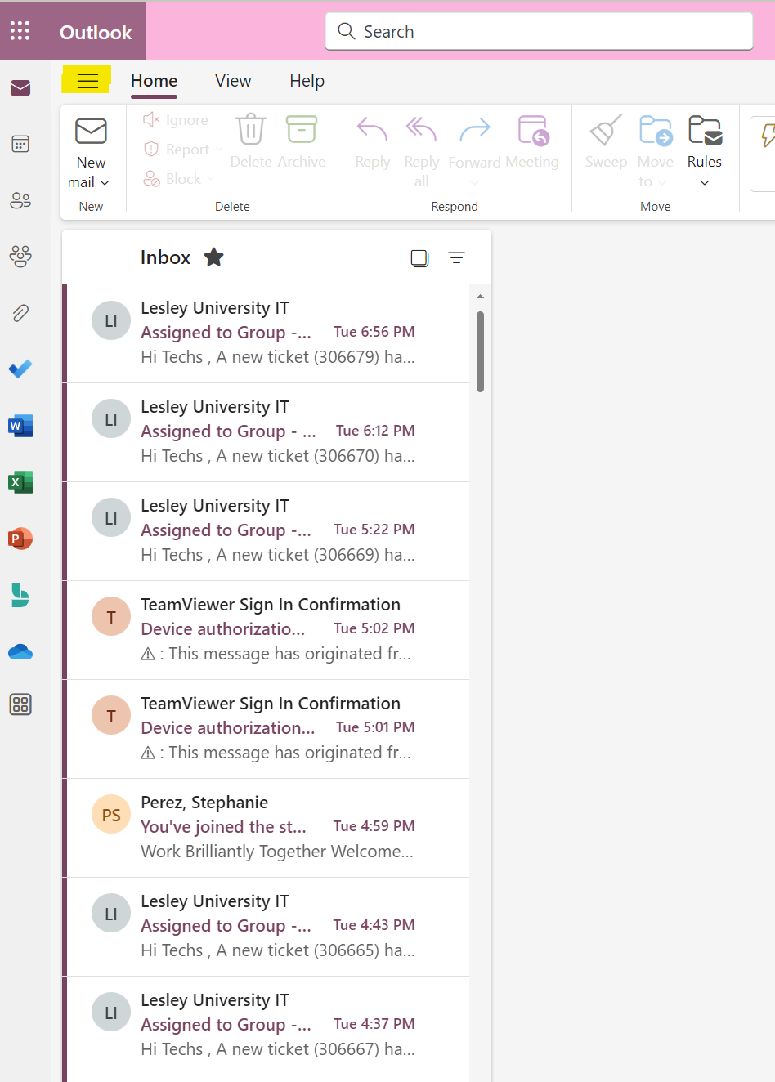This screenshot has height=1082, width=775.
Task: Launch Excel from the sidebar
Action: pos(20,482)
